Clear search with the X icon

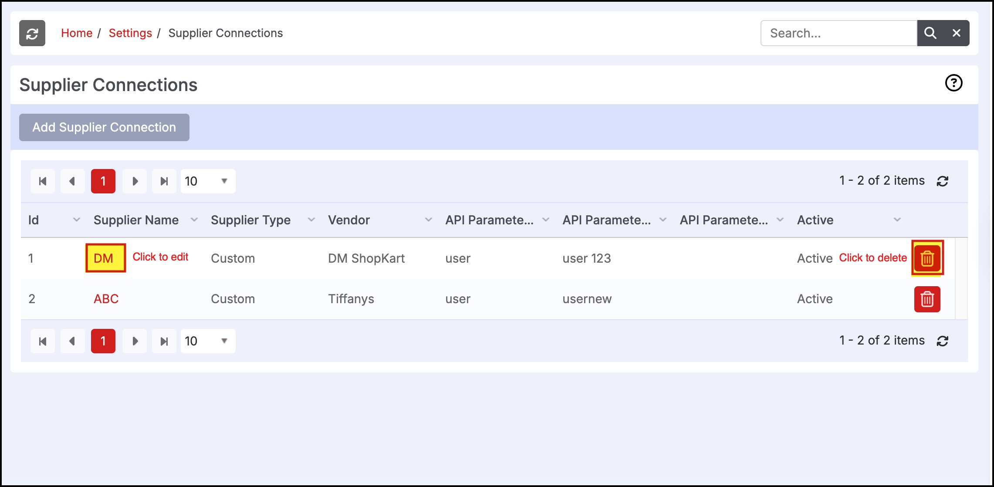pos(957,33)
